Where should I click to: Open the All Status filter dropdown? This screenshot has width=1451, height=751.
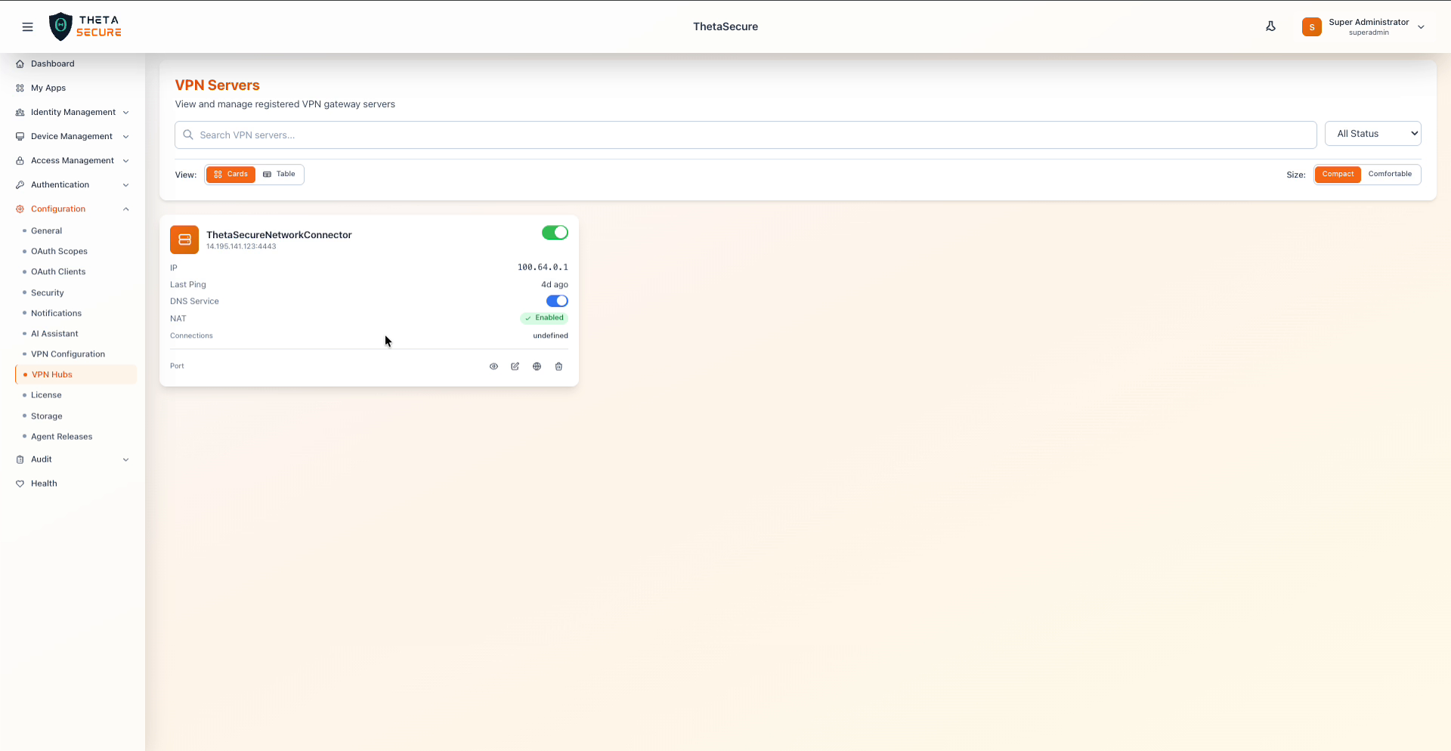pyautogui.click(x=1372, y=133)
